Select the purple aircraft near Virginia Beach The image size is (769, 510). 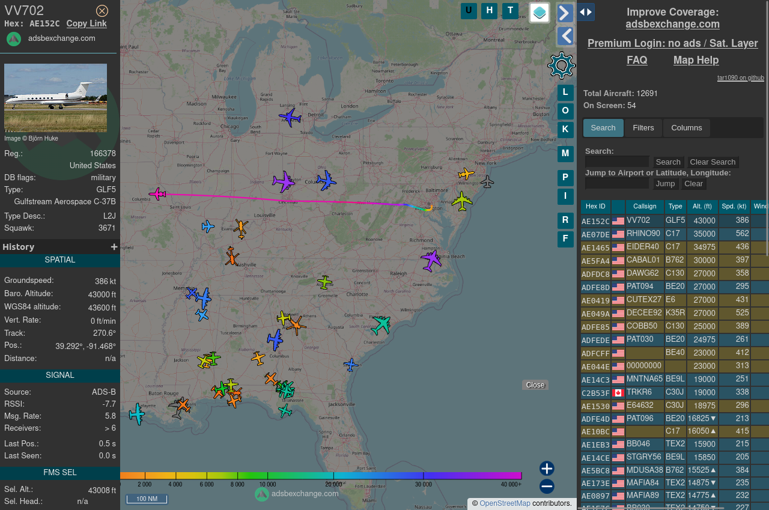pyautogui.click(x=431, y=260)
